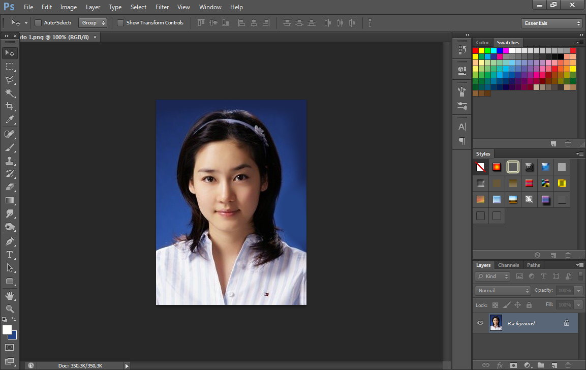Open the Essentials workspace dropdown

tap(550, 23)
